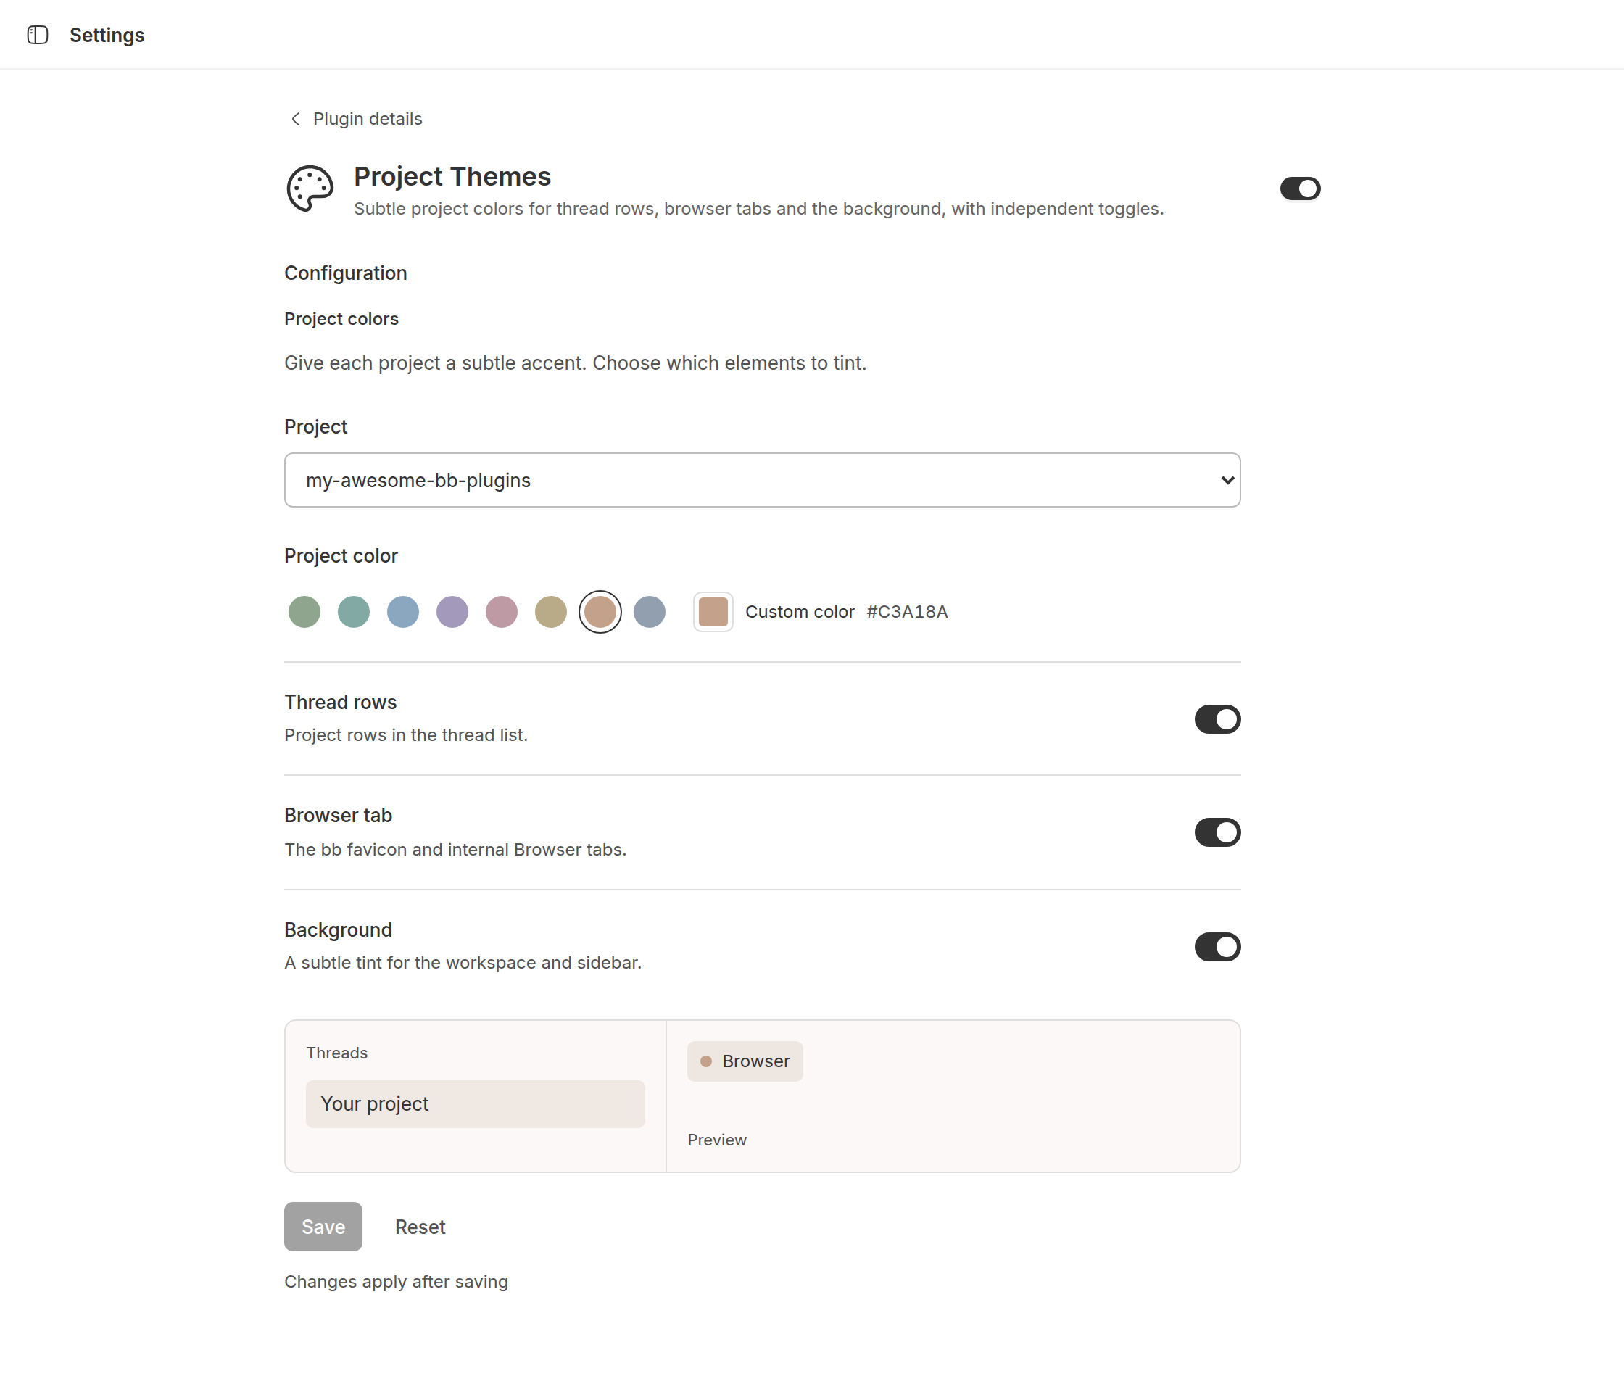Click the Your project preview row
1624x1392 pixels.
(x=475, y=1103)
